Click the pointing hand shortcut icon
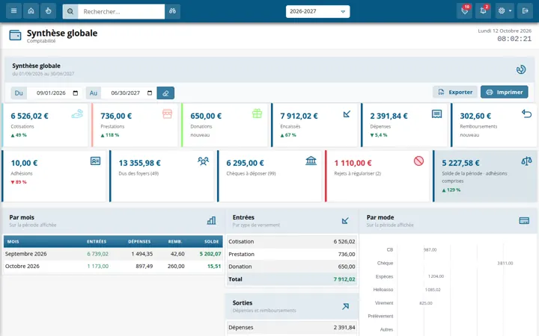 pos(48,11)
